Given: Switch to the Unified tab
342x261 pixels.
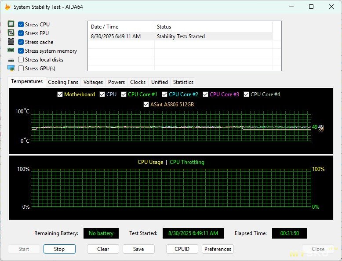Looking at the screenshot, I should [160, 82].
